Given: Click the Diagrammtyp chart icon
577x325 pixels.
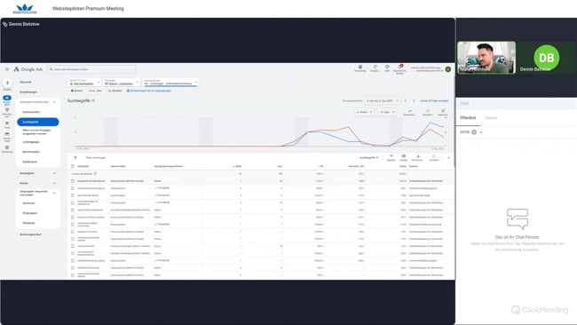Looking at the screenshot, I should click(409, 111).
